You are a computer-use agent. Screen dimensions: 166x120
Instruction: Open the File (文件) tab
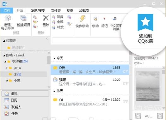[x=7, y=10]
